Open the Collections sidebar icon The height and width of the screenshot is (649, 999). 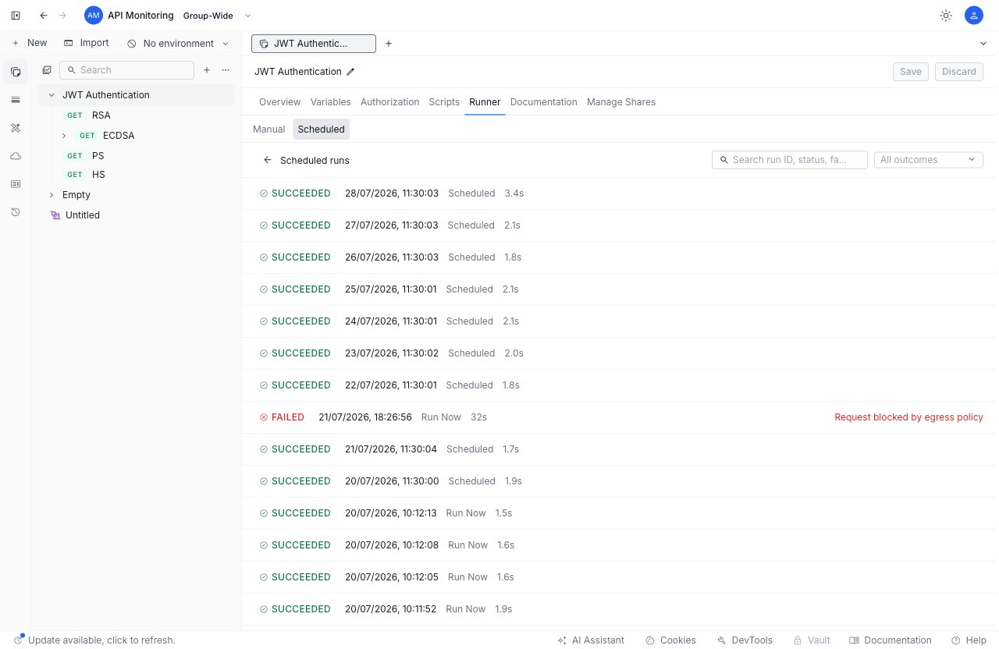click(16, 72)
